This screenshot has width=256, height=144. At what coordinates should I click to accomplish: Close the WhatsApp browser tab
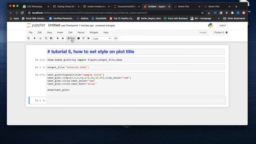48,6
